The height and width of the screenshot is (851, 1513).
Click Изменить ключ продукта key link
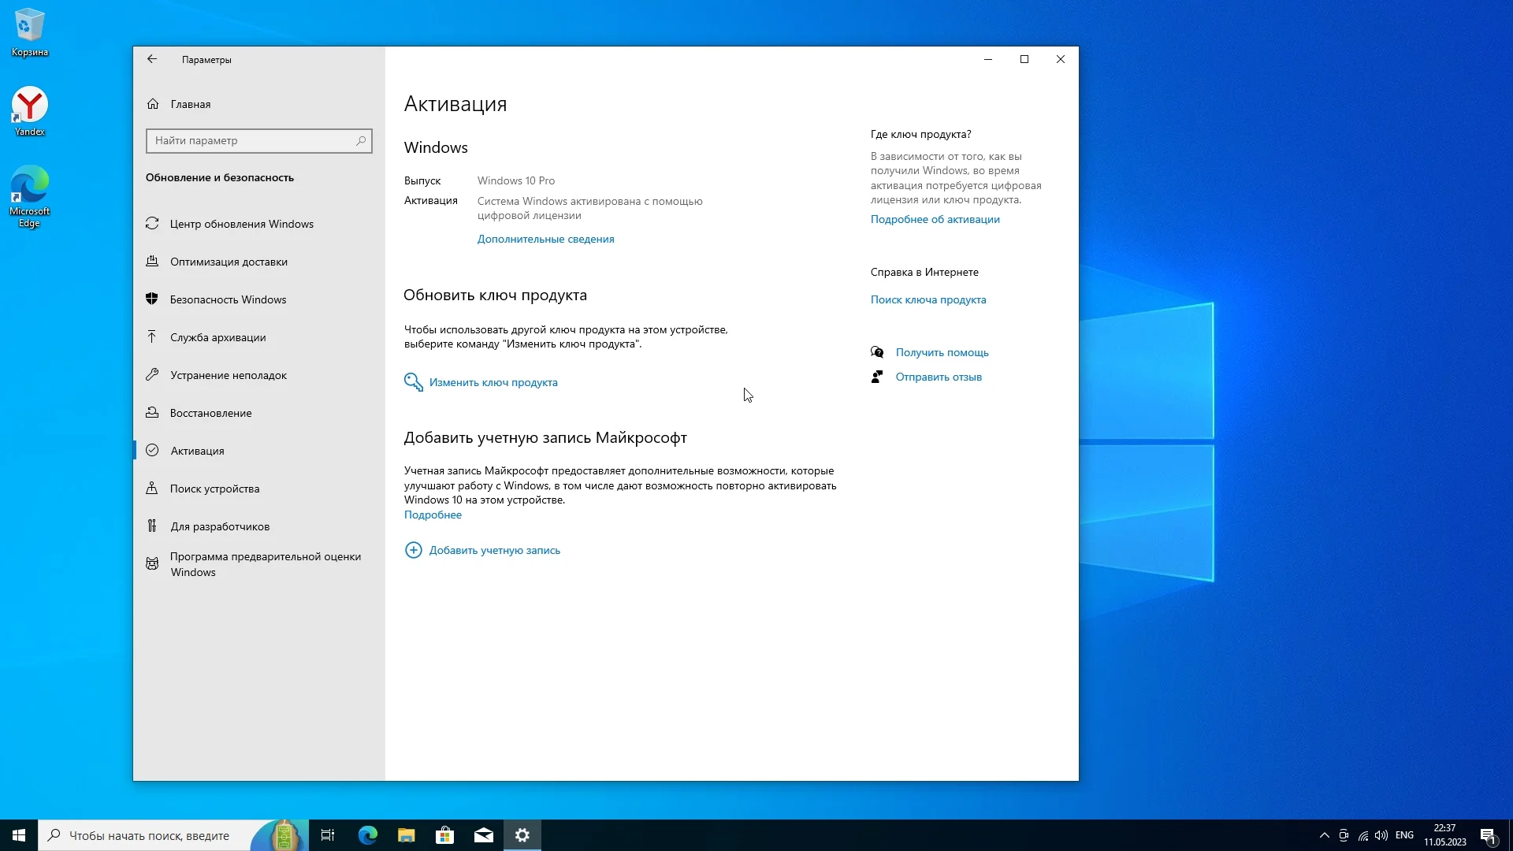tap(493, 382)
